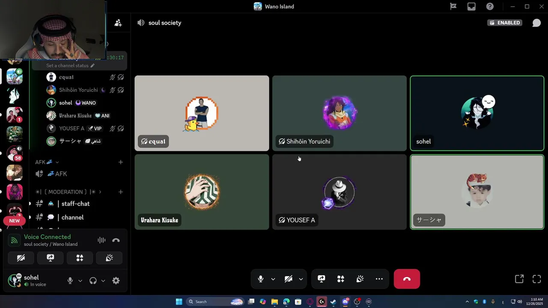The width and height of the screenshot is (548, 308).
Task: Click the taskbar Search box
Action: [215, 302]
